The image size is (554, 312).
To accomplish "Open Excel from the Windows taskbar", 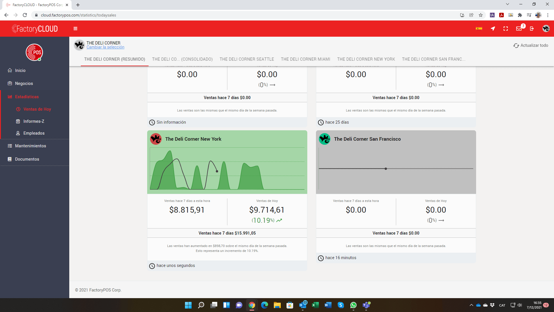I will (x=315, y=305).
